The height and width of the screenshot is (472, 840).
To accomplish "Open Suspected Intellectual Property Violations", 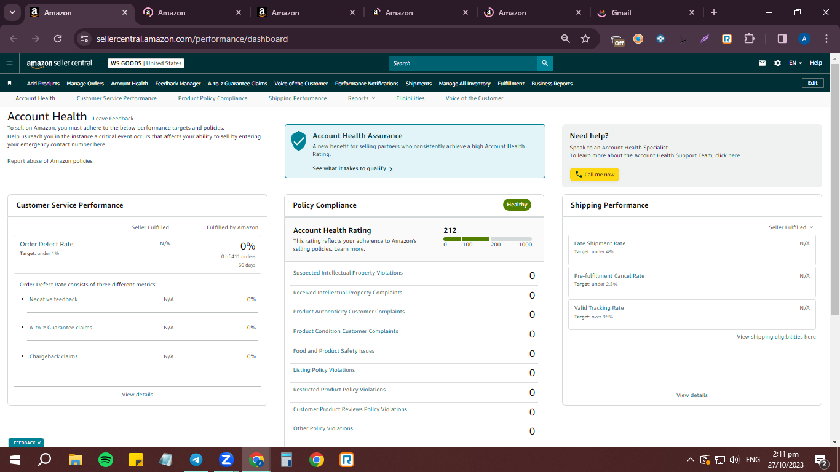I will pyautogui.click(x=348, y=273).
